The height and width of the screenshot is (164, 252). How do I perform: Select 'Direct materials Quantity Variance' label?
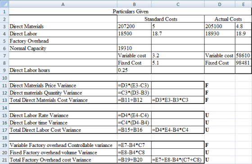click(x=63, y=93)
